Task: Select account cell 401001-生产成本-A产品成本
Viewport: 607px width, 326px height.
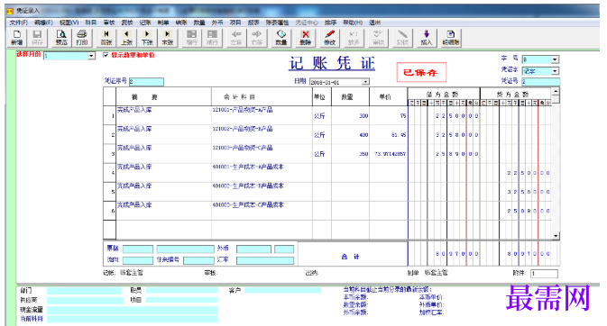Action: click(262, 173)
